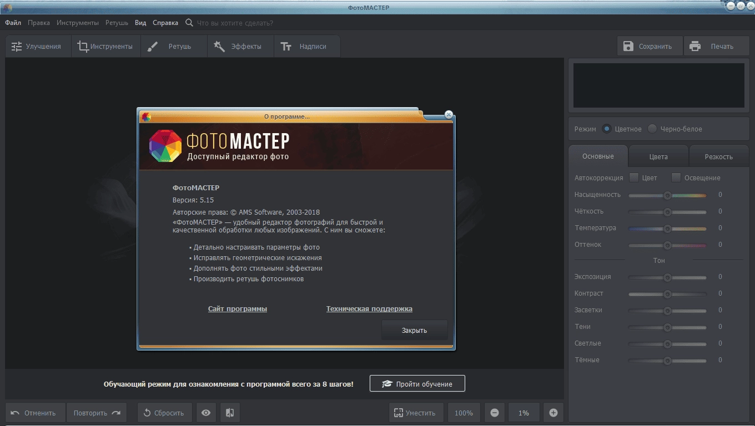Image resolution: width=755 pixels, height=426 pixels.
Task: Click the zoom in plus icon
Action: [x=553, y=413]
